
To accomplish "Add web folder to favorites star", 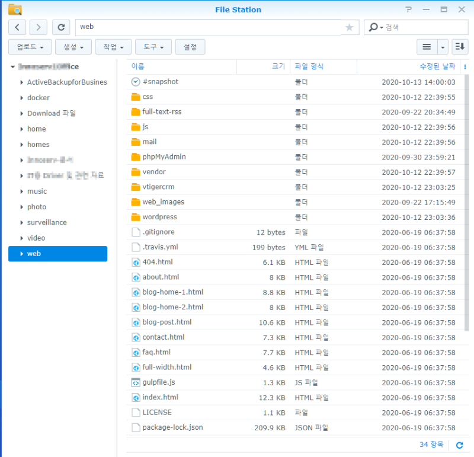I will (350, 27).
